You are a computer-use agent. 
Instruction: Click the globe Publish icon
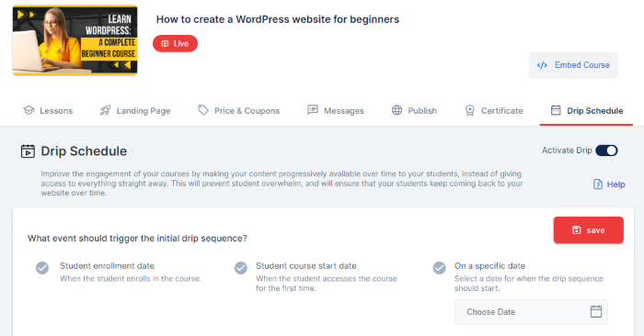pos(397,110)
